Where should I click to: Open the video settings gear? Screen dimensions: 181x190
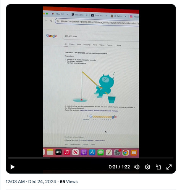(x=147, y=167)
